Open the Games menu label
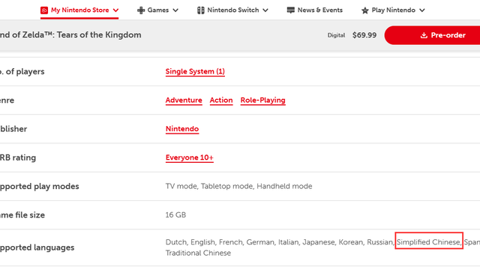The height and width of the screenshot is (270, 480). pos(158,10)
